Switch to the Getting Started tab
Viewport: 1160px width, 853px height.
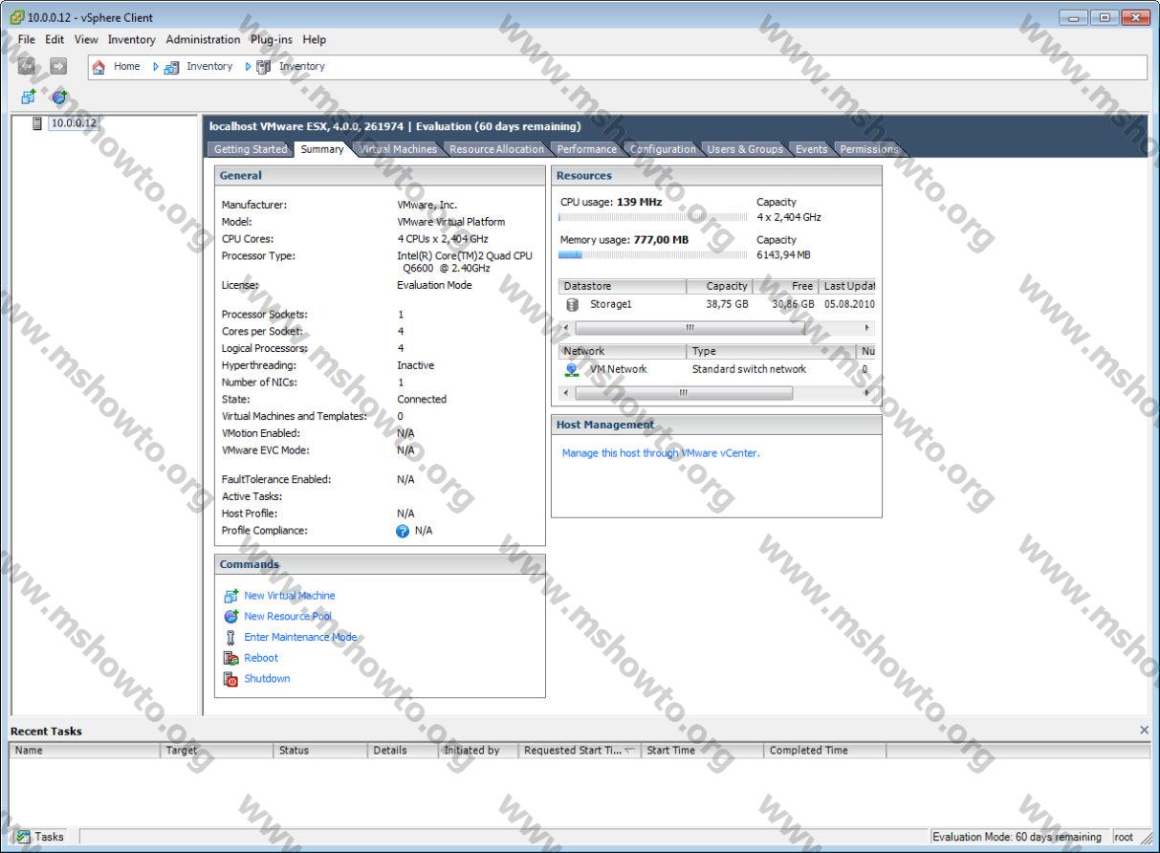tap(250, 149)
